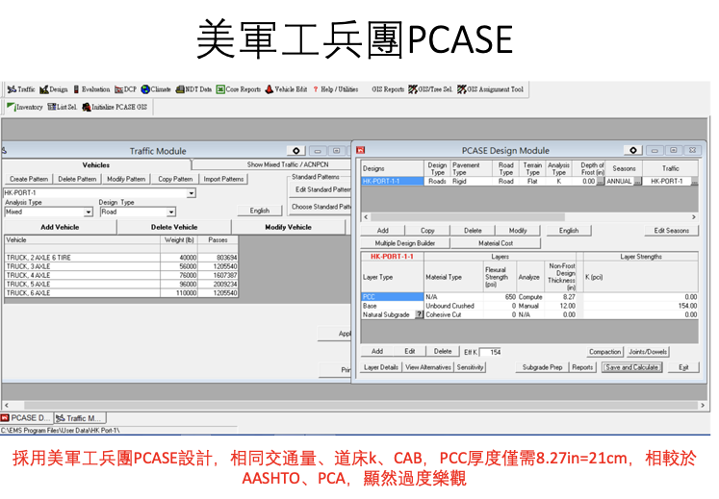Select the Base layer row
This screenshot has height=499, width=719.
pos(529,306)
